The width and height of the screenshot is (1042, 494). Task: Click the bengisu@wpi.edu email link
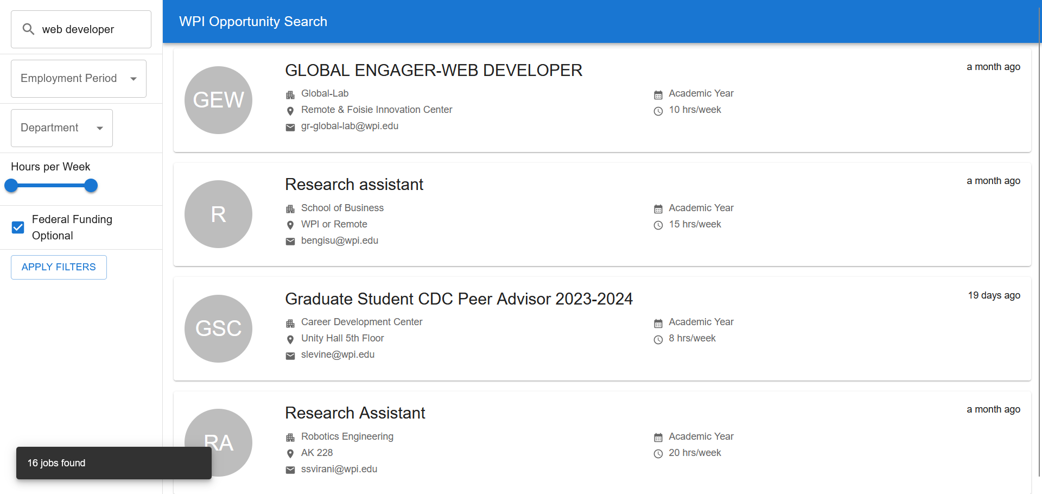point(340,240)
